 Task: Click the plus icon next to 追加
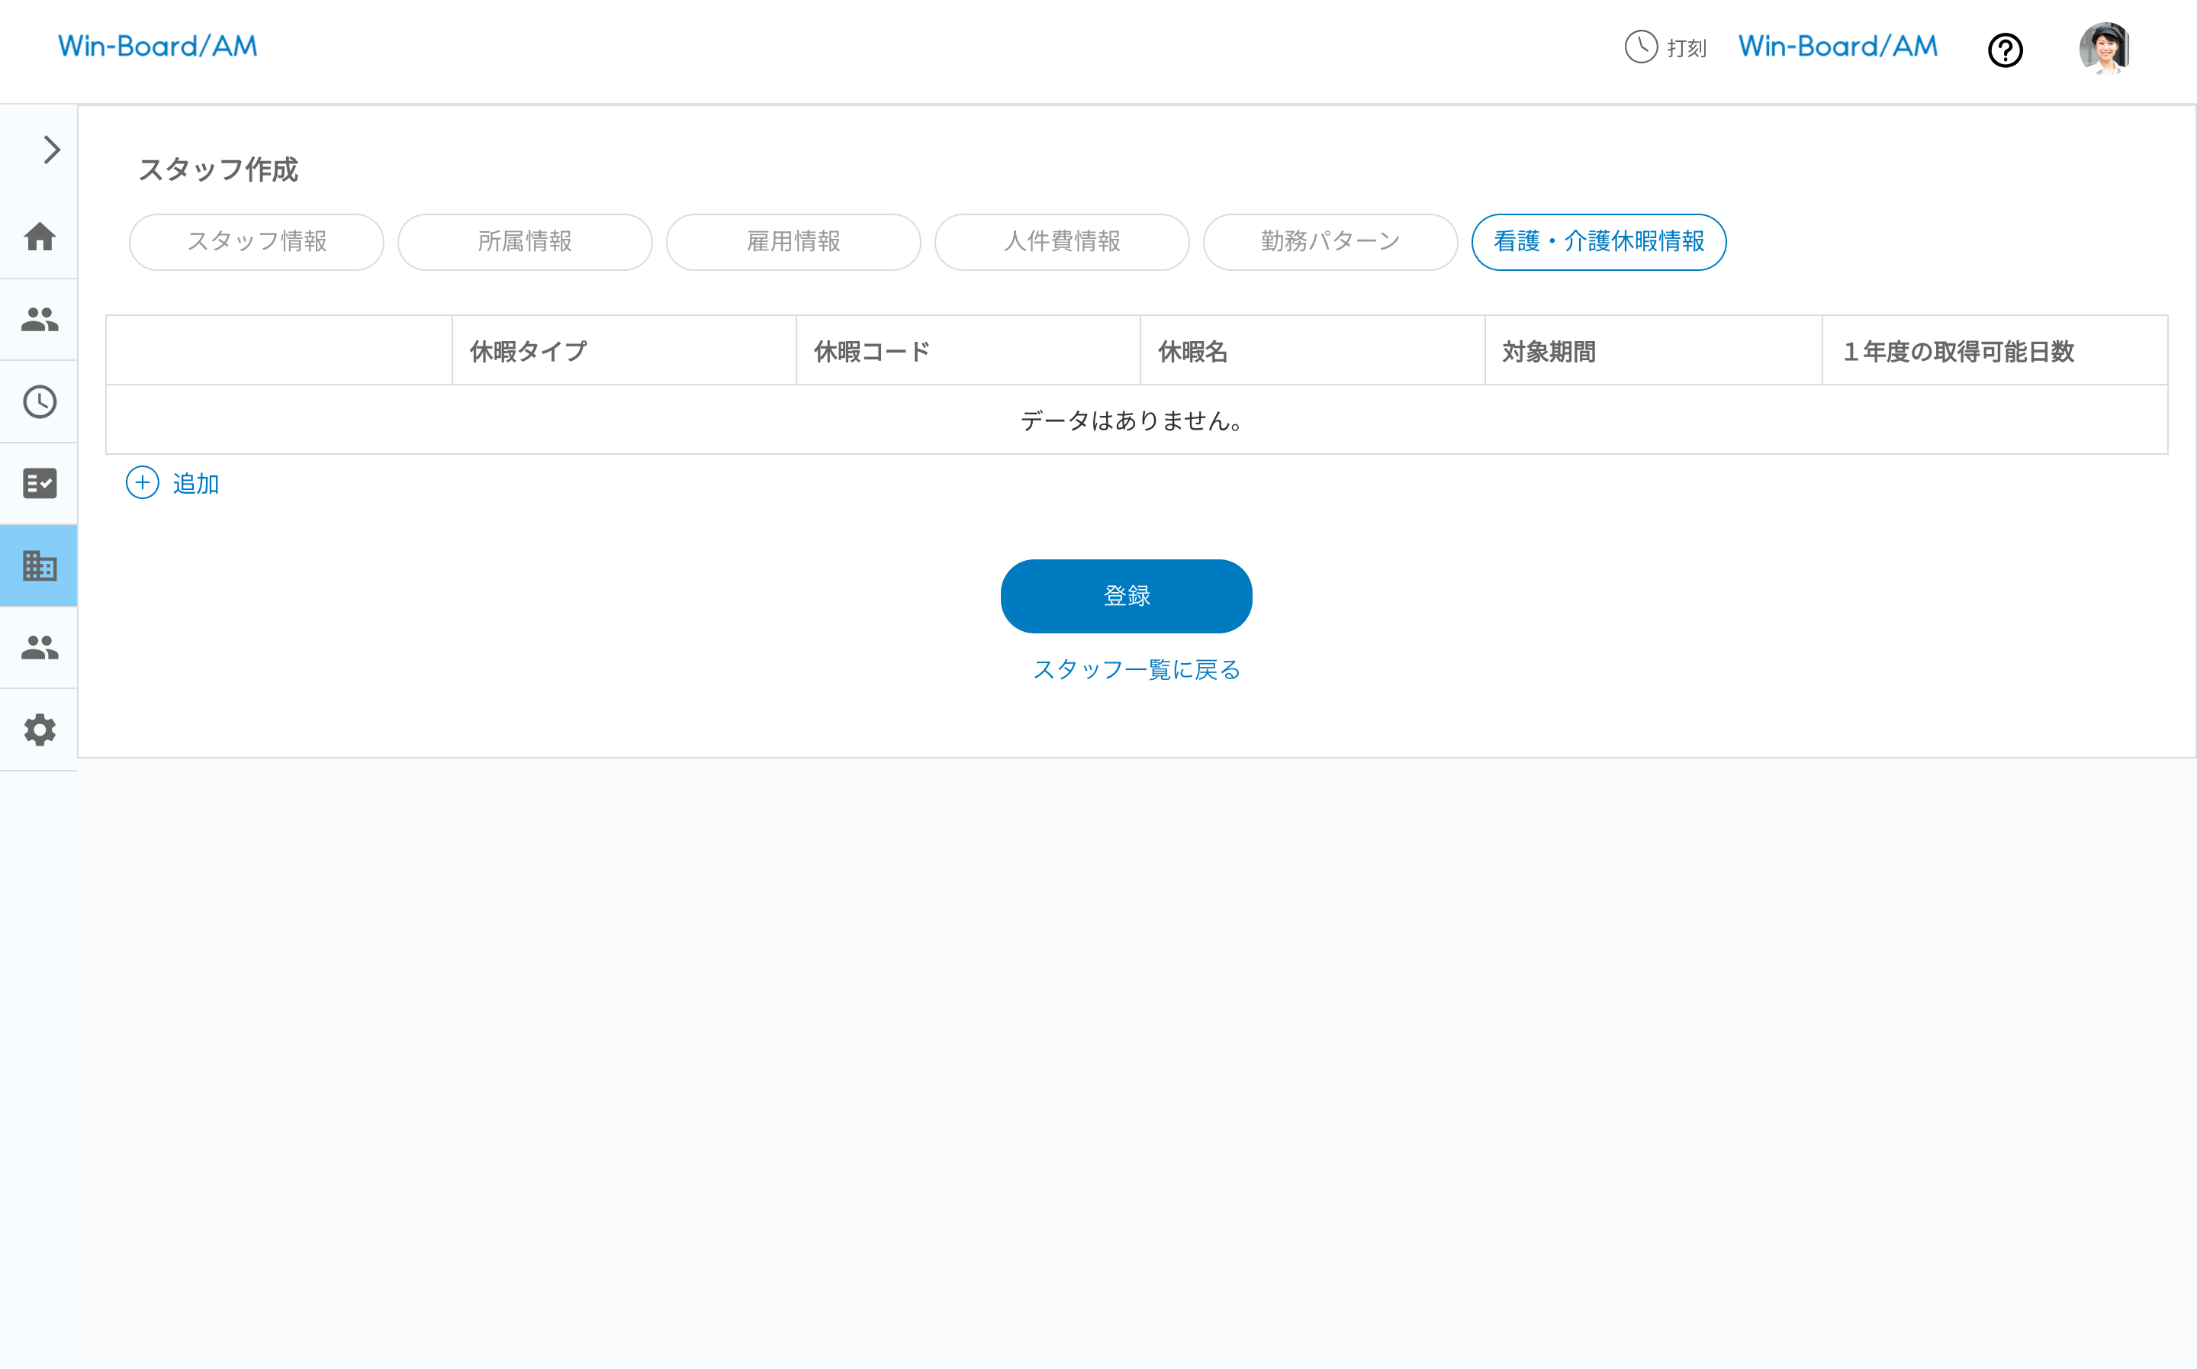[x=142, y=482]
